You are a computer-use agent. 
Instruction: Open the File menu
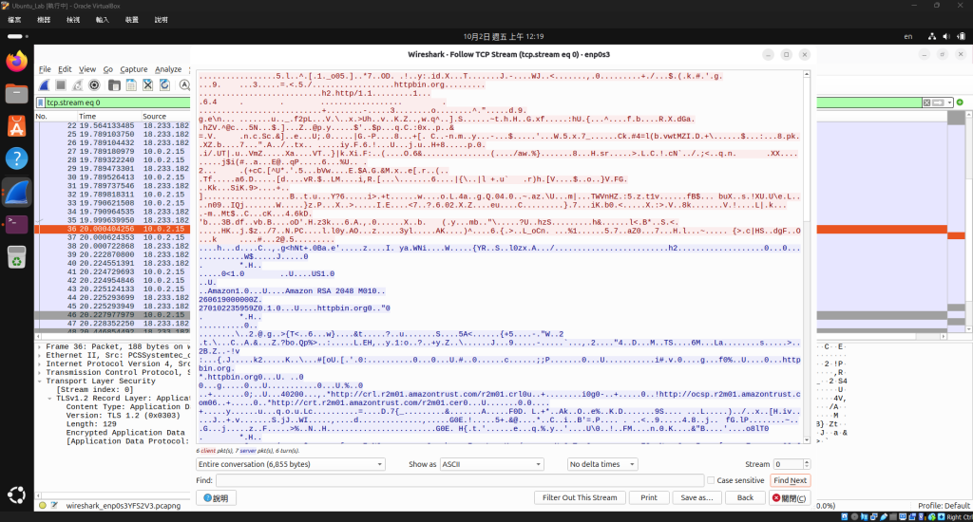[45, 69]
